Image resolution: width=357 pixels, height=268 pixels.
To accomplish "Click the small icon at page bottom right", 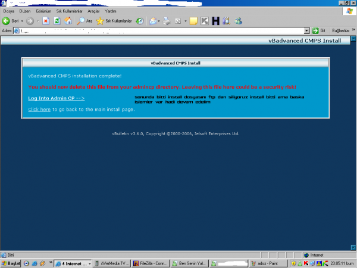I will click(x=353, y=247).
